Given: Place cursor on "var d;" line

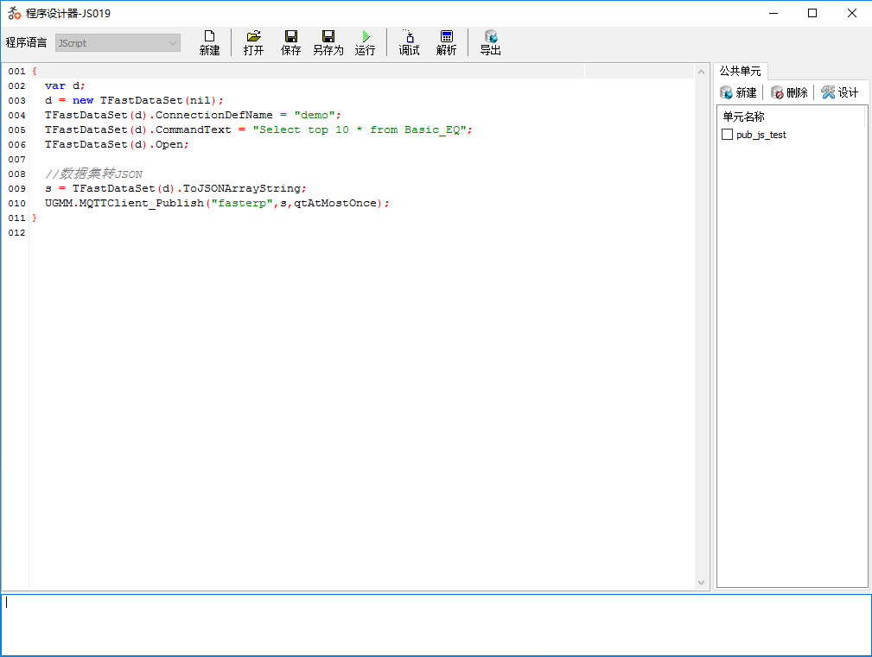Looking at the screenshot, I should pyautogui.click(x=65, y=85).
